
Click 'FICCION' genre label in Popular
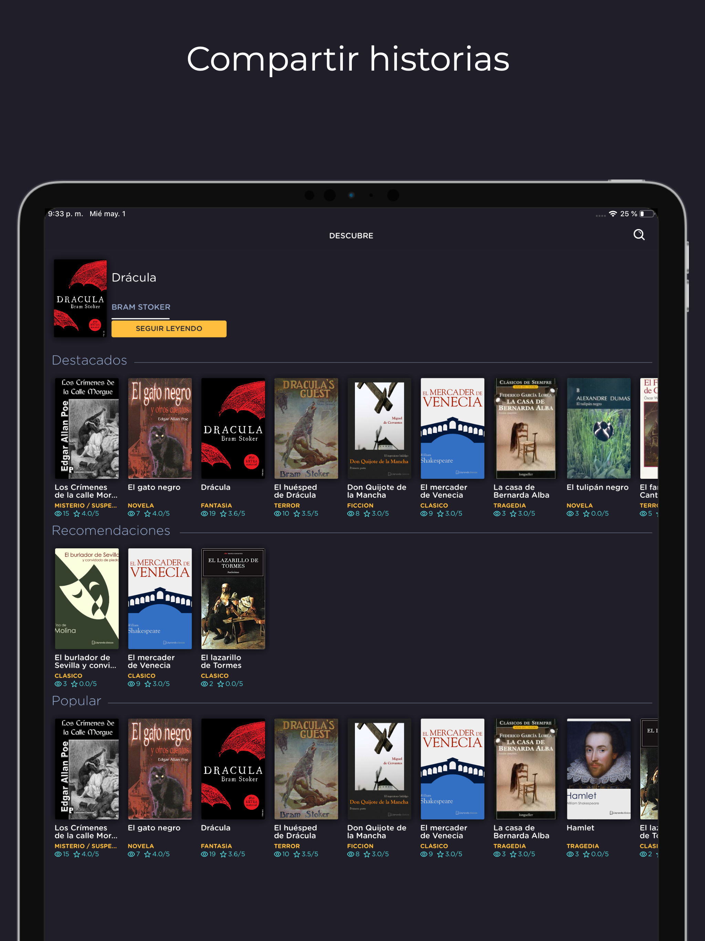coord(360,846)
